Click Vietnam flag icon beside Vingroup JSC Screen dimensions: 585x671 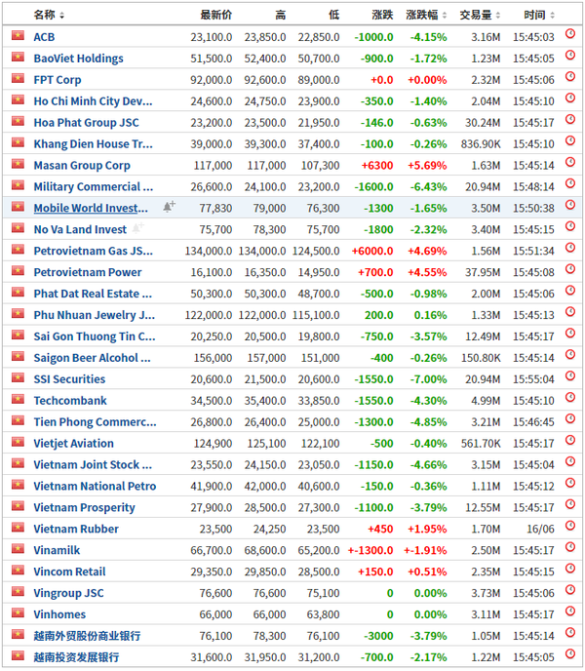click(18, 592)
